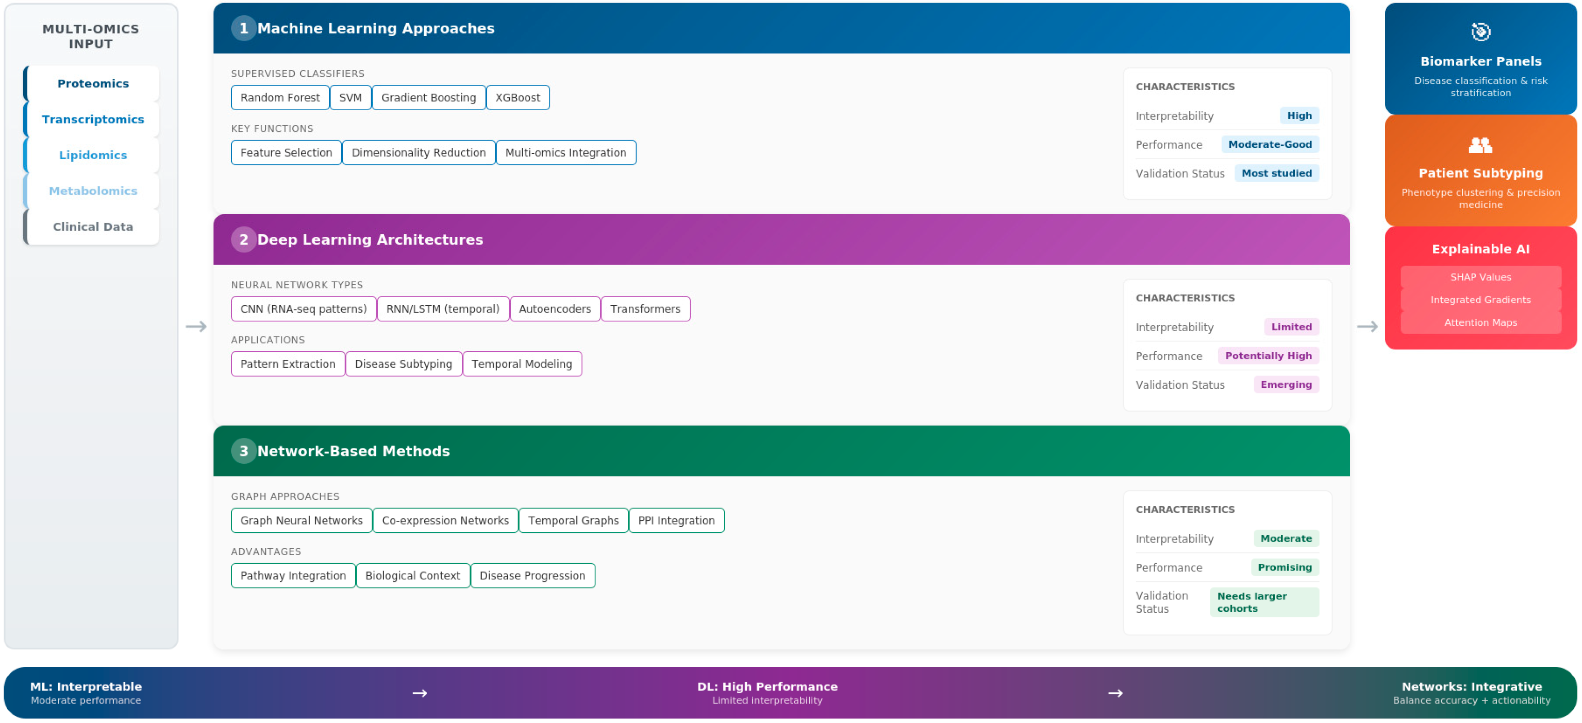Click the 'Potentially High' performance badge
Image resolution: width=1582 pixels, height=723 pixels.
coord(1268,356)
